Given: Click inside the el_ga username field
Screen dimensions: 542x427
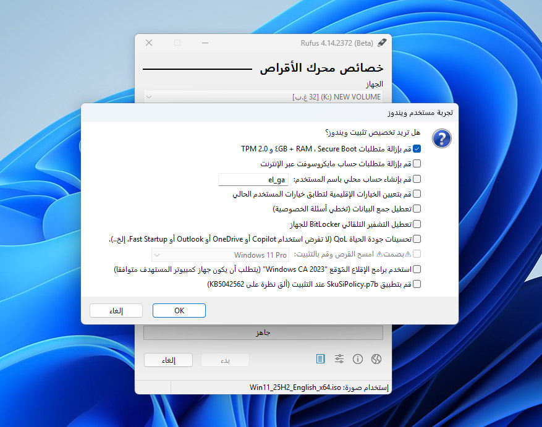Looking at the screenshot, I should point(253,179).
